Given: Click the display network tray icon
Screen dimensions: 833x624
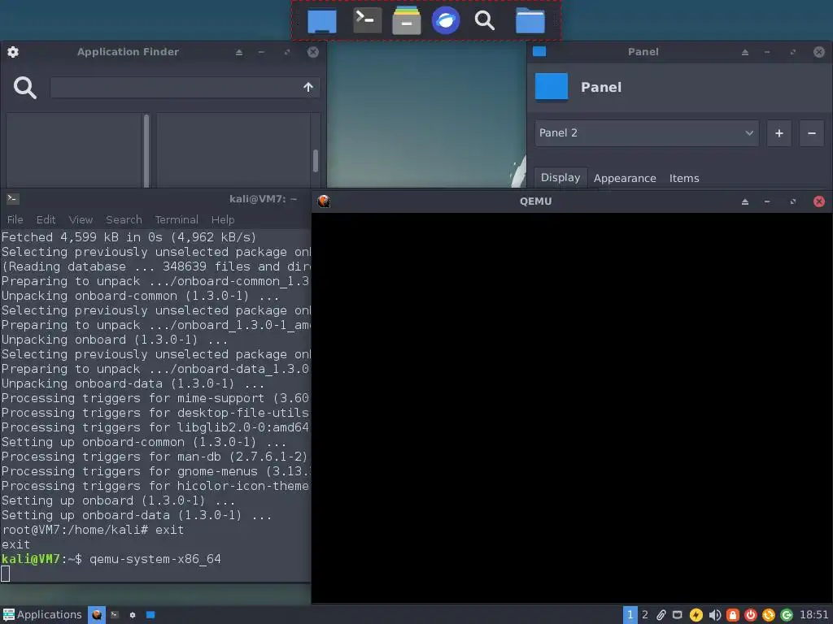Looking at the screenshot, I should click(678, 615).
